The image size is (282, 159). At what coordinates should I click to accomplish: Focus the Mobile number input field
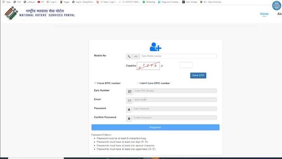pos(178,56)
